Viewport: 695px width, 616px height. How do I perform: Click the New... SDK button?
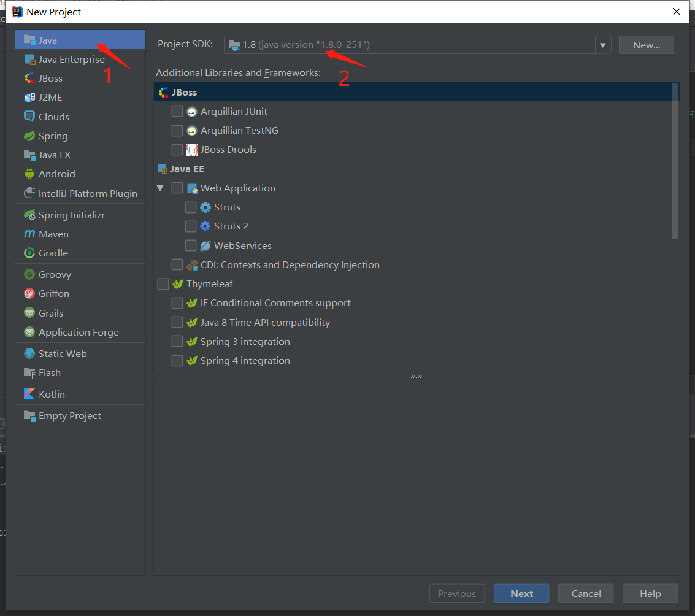647,45
